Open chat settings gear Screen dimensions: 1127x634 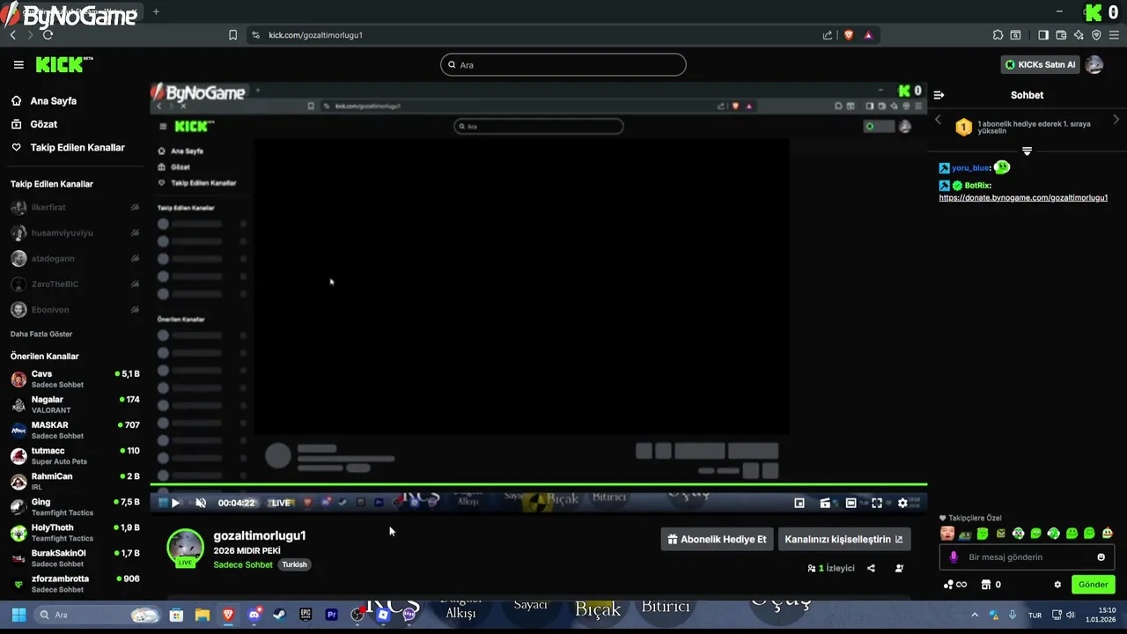click(1057, 585)
